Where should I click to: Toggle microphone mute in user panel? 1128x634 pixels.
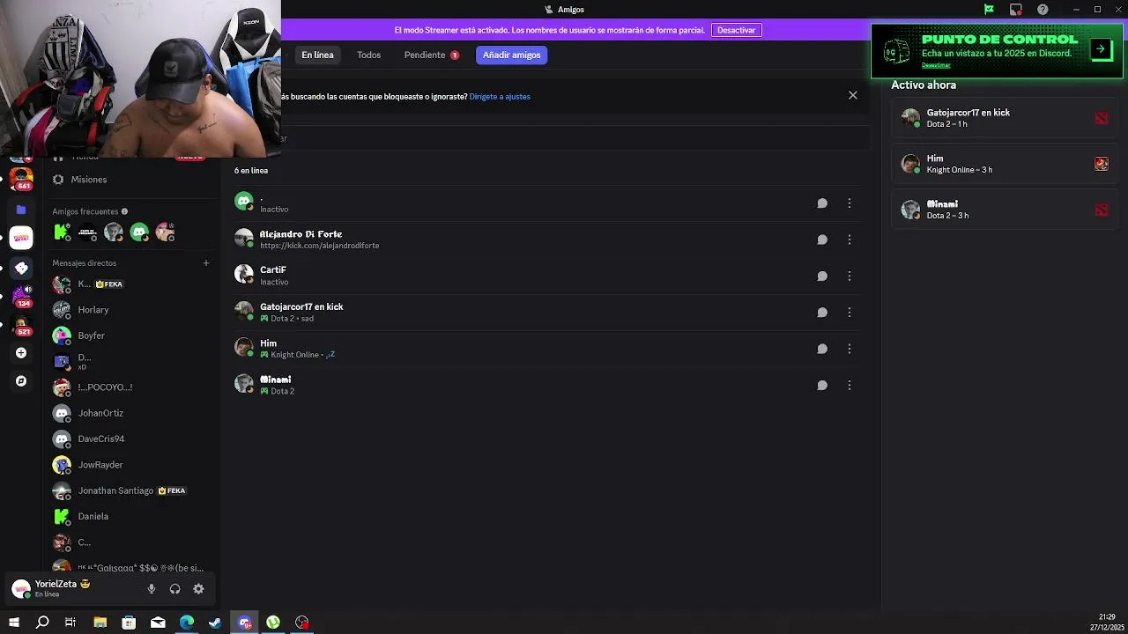tap(152, 589)
